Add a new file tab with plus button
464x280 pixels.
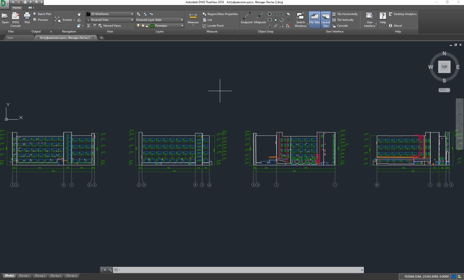coord(101,38)
